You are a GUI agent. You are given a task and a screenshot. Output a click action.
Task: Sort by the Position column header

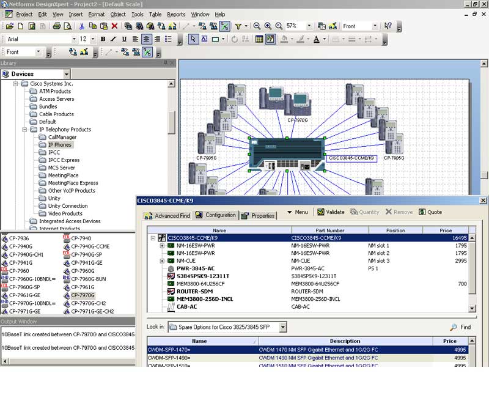point(395,231)
